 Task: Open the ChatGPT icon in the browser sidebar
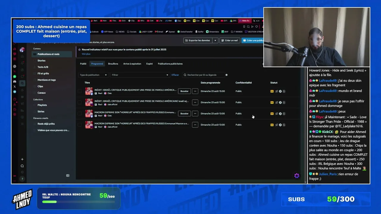[x=15, y=66]
